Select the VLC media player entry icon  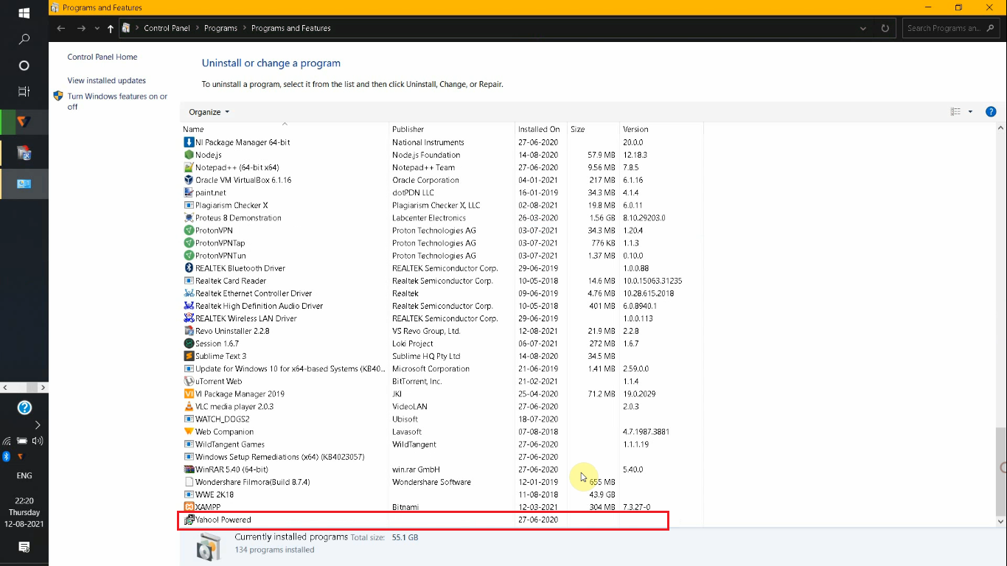click(189, 406)
